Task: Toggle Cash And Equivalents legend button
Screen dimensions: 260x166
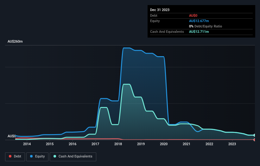Action: point(73,157)
